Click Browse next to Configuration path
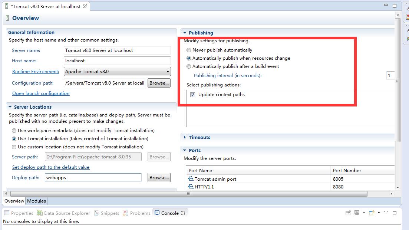Image resolution: width=409 pixels, height=230 pixels. (159, 83)
